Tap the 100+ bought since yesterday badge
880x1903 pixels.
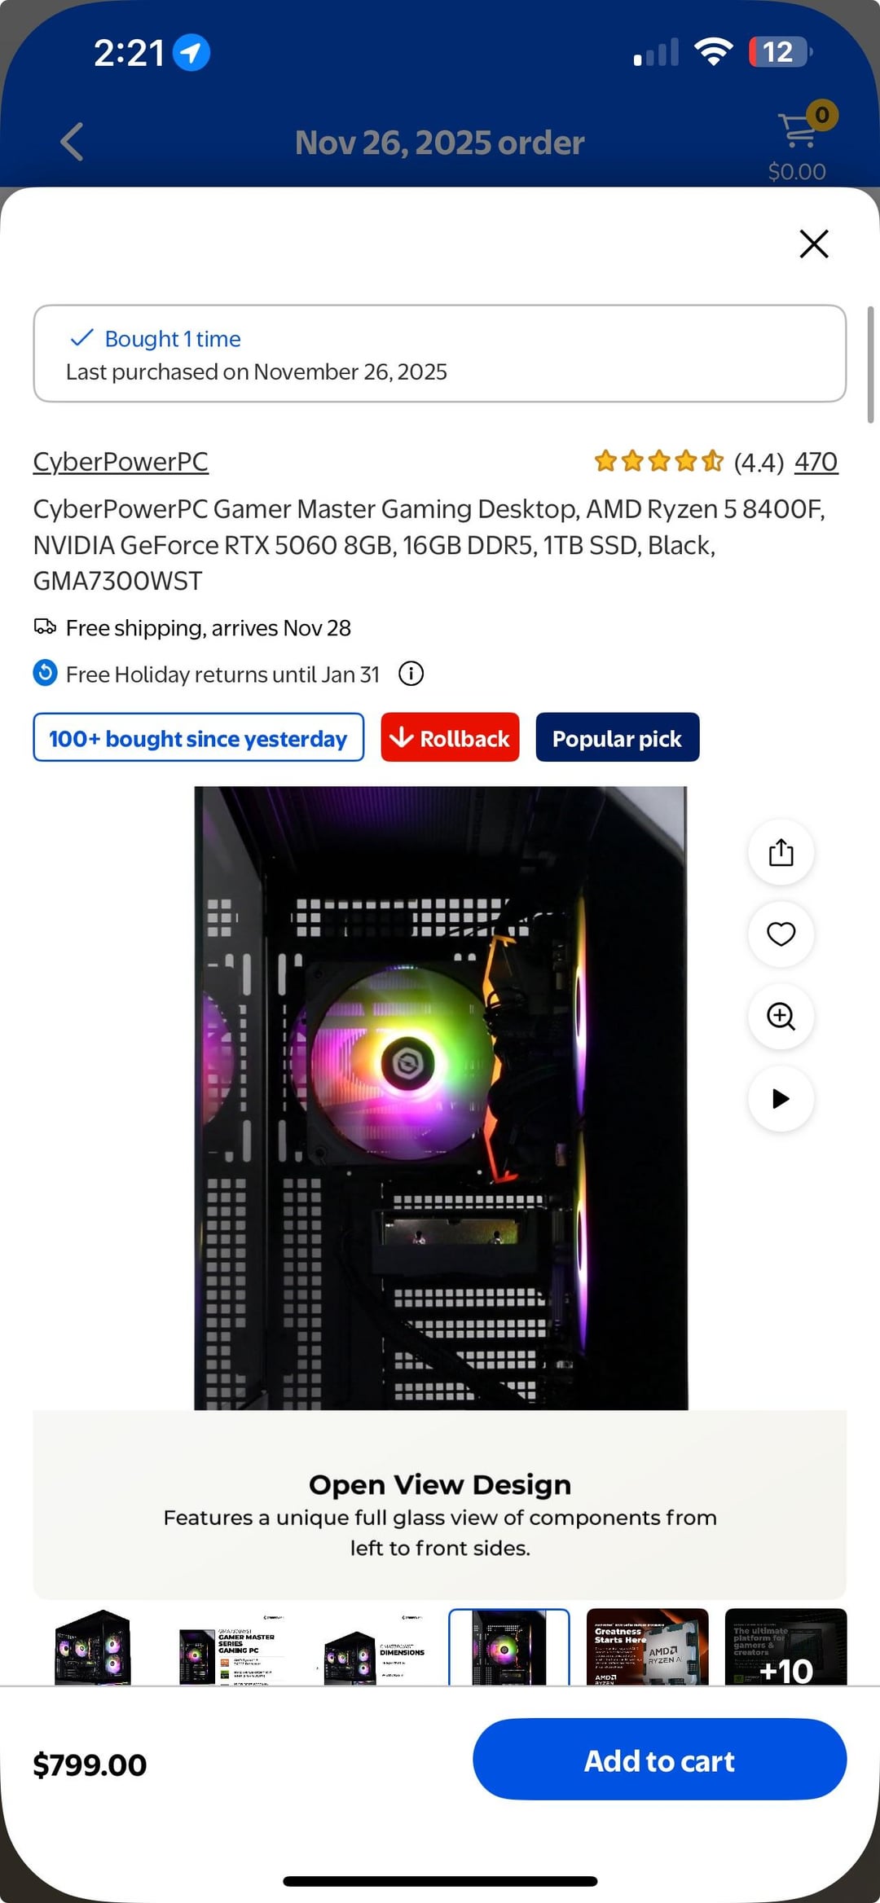(x=198, y=737)
